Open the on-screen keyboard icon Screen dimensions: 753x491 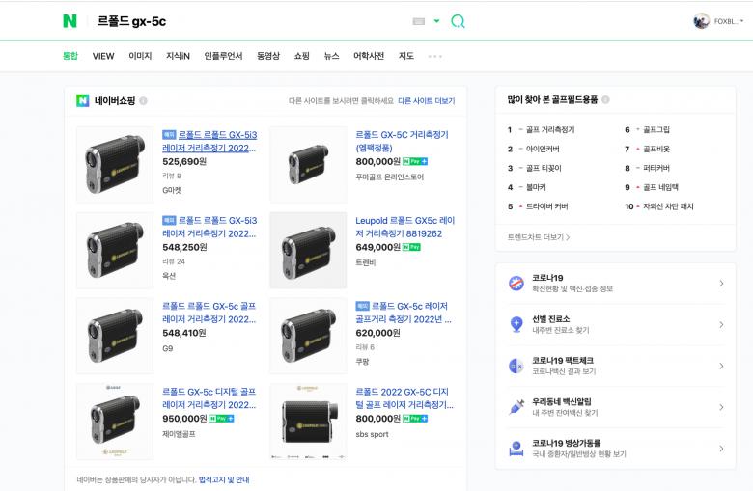(x=418, y=21)
